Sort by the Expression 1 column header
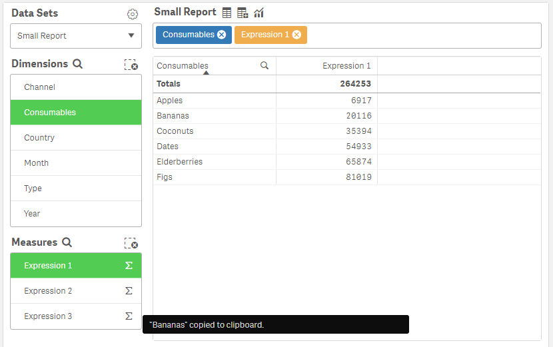The image size is (553, 347). [346, 66]
